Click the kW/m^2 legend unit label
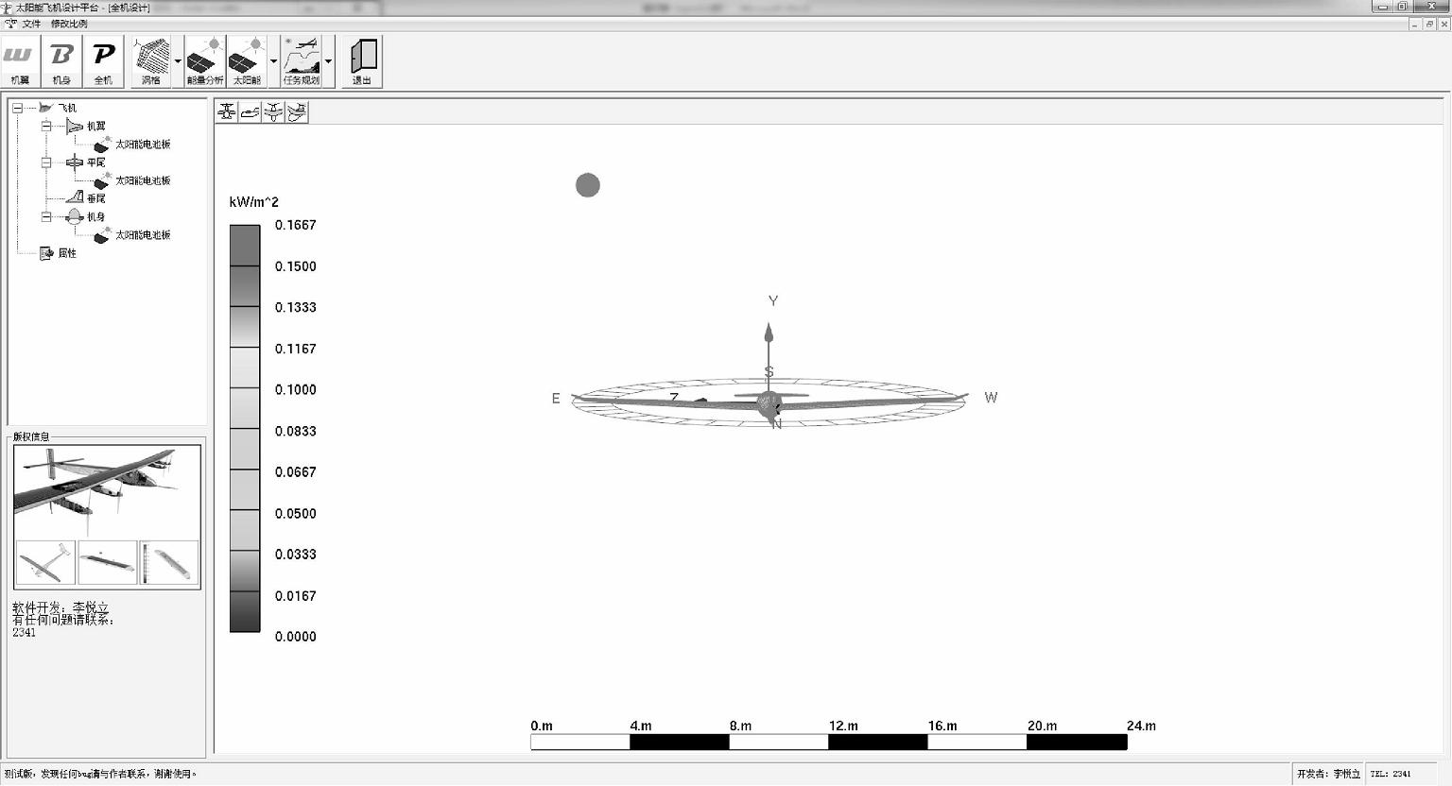This screenshot has width=1452, height=786. 254,202
